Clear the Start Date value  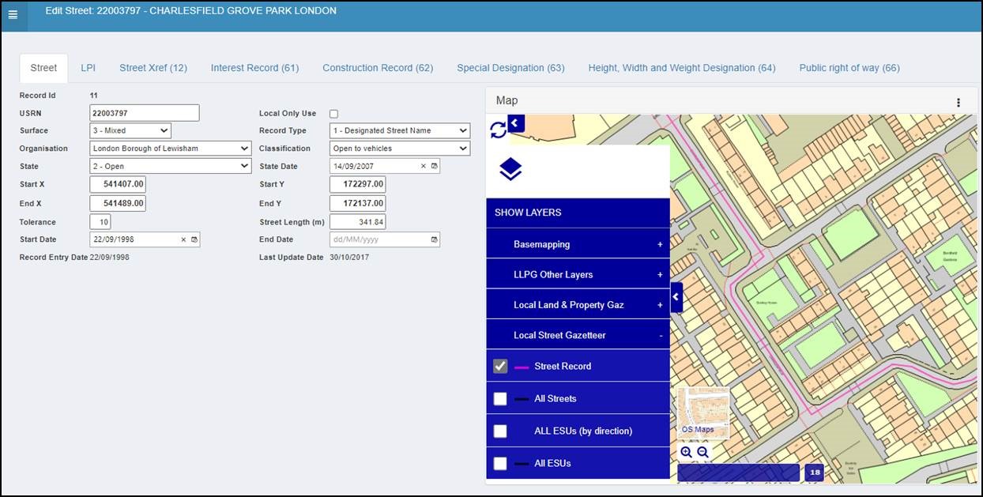tap(183, 239)
